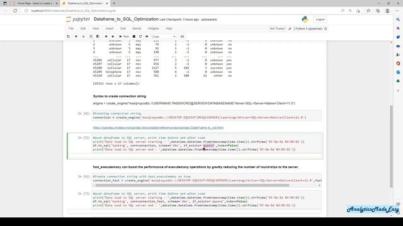Open the sidebar Office icon
Image resolution: width=403 pixels, height=226 pixels.
click(x=398, y=63)
